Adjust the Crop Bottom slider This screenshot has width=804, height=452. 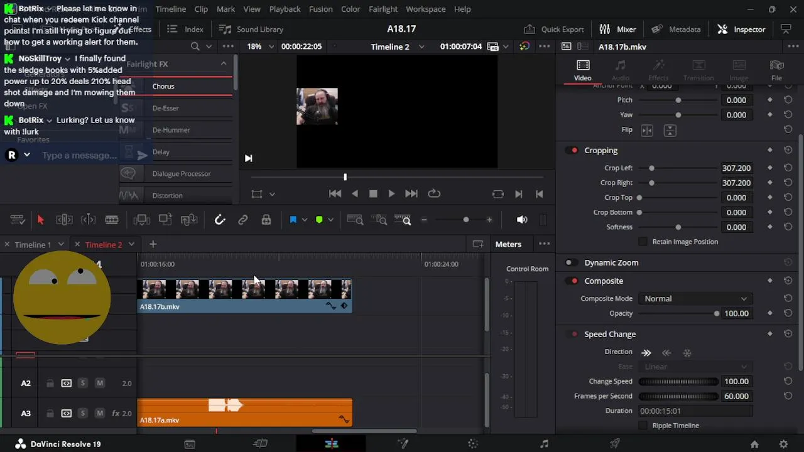click(678, 212)
